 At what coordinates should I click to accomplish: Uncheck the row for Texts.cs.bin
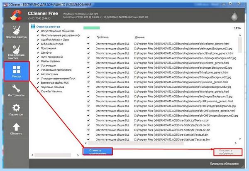click(88, 120)
